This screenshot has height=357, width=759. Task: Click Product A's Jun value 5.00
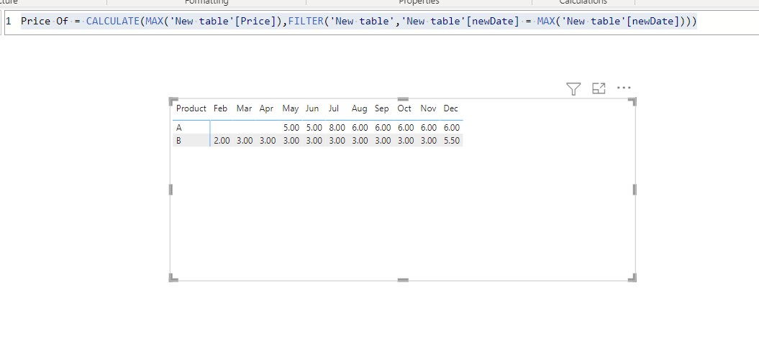click(314, 128)
